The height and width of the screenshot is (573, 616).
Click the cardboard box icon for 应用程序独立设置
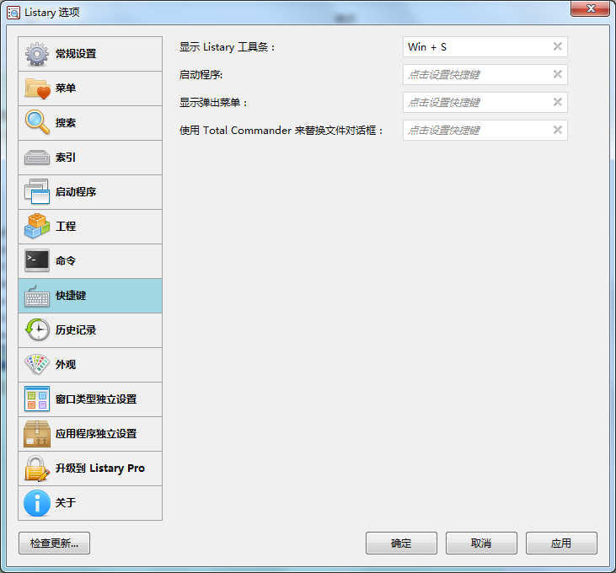(x=37, y=434)
